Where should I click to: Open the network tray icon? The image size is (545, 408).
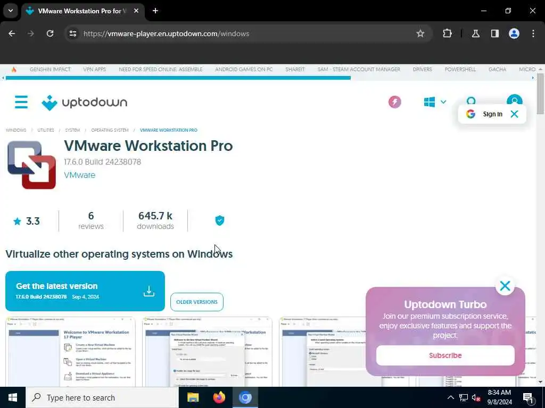pyautogui.click(x=464, y=397)
